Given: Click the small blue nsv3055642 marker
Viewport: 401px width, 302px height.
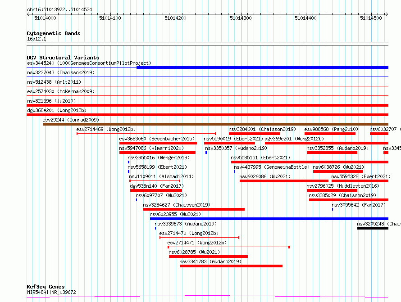Looking at the screenshot, I should coord(333,209).
